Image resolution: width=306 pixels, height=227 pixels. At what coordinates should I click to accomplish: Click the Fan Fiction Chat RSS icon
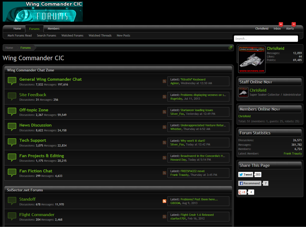pyautogui.click(x=164, y=173)
